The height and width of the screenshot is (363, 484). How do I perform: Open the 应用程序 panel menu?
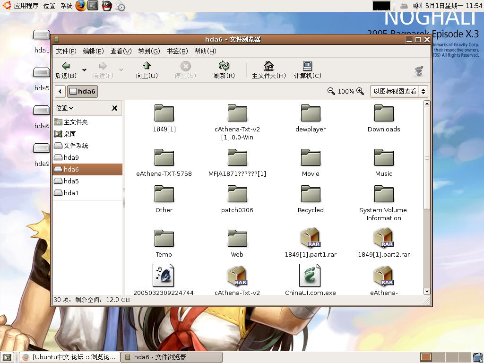[26, 6]
